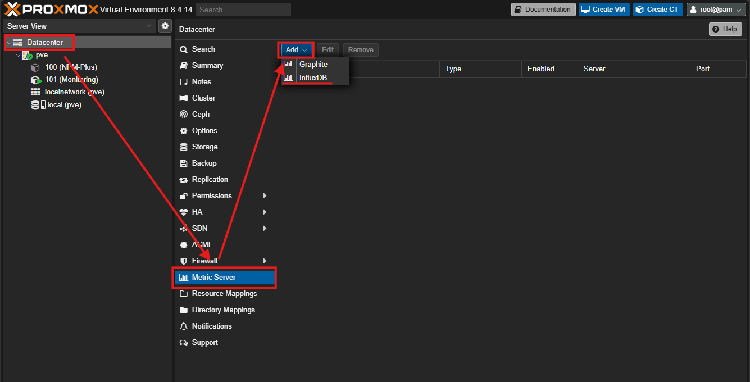Open the Notifications section
The image size is (750, 382).
(225, 326)
